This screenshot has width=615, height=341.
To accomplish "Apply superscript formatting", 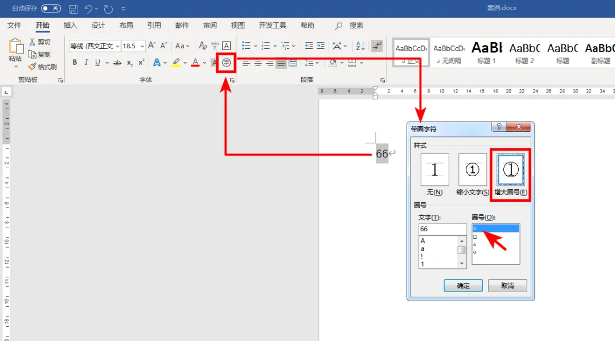I will click(141, 63).
